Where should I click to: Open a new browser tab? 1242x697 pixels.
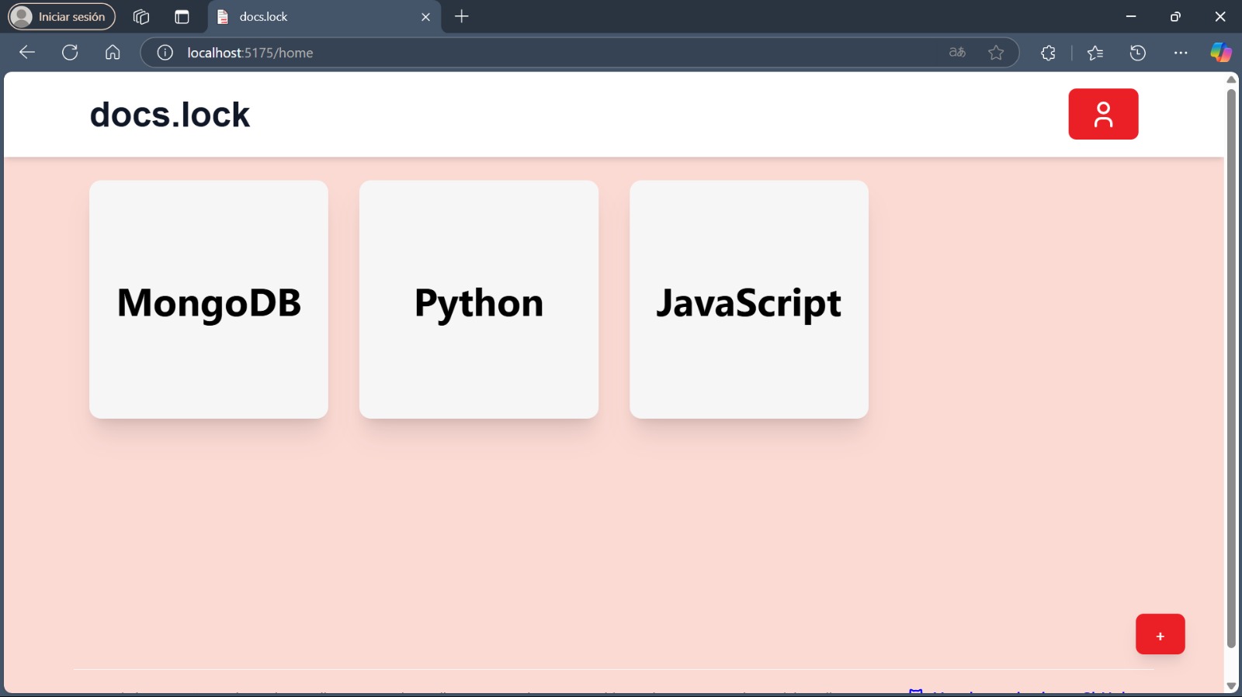[x=462, y=16]
